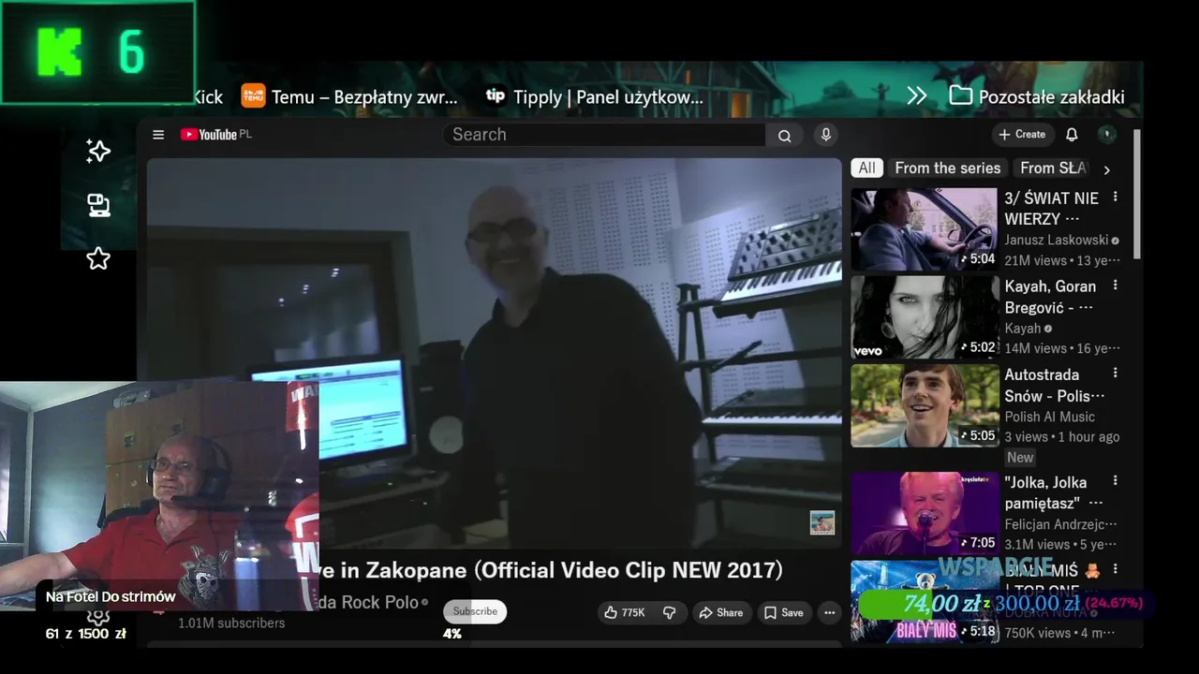
Task: Open options for the Autostrada Snów video
Action: [1115, 373]
